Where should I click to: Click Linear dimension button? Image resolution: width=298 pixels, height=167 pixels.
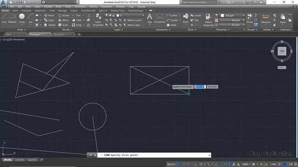coord(172,15)
